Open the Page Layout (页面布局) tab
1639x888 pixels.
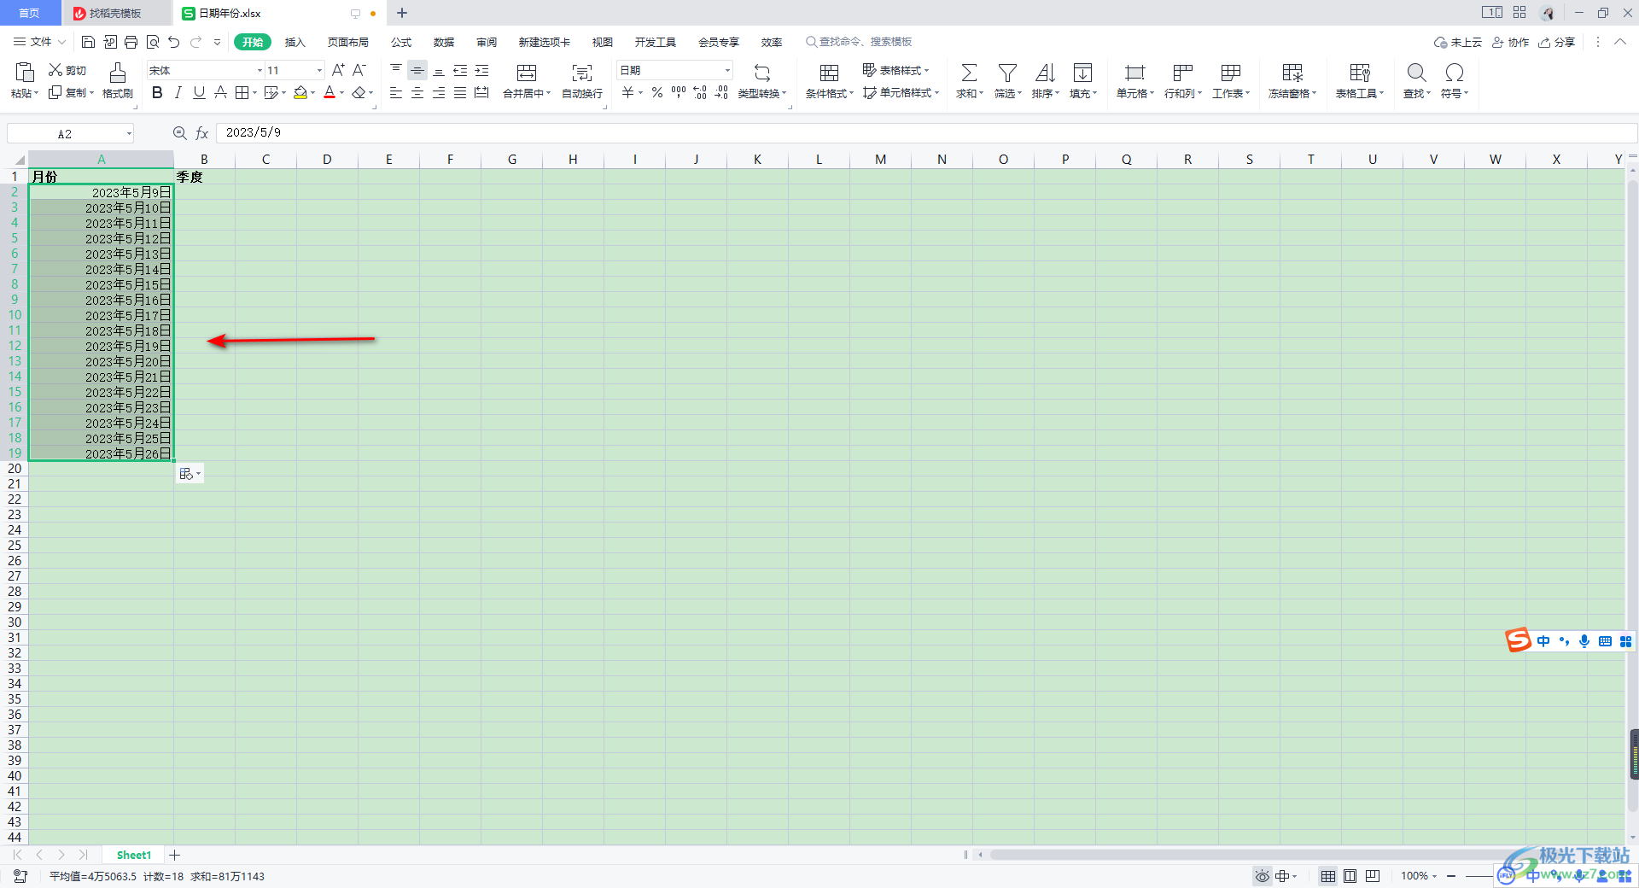pos(347,42)
